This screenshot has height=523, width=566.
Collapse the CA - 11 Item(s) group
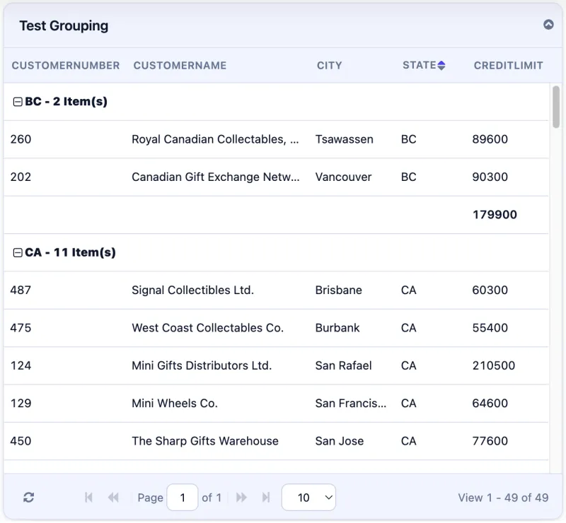coord(17,252)
